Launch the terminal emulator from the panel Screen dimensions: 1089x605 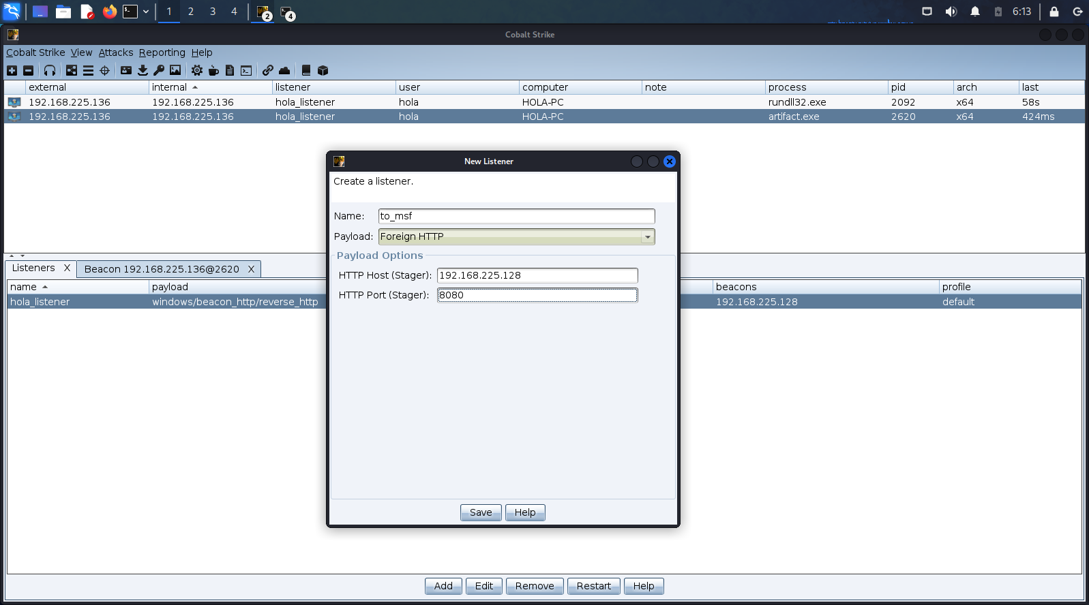click(x=130, y=12)
